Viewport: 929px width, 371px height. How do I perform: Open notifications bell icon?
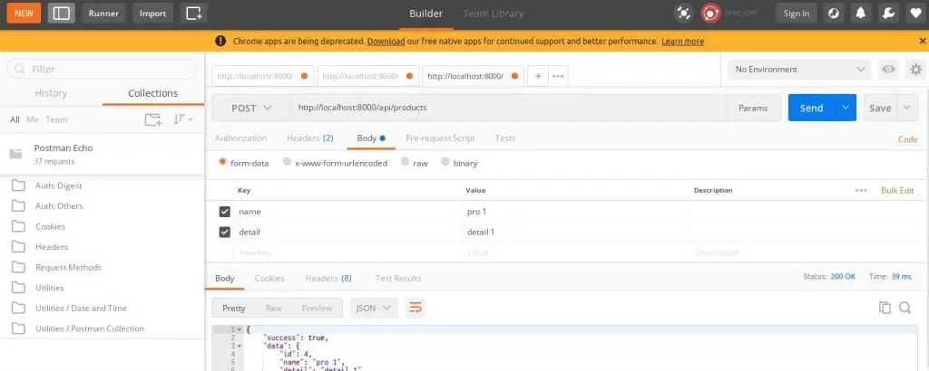(x=861, y=13)
